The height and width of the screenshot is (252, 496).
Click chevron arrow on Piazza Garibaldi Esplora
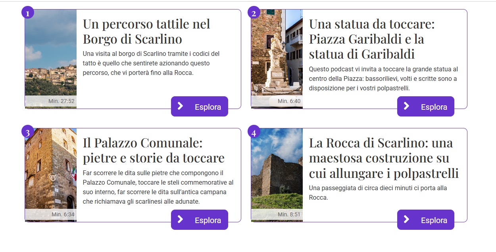point(406,106)
